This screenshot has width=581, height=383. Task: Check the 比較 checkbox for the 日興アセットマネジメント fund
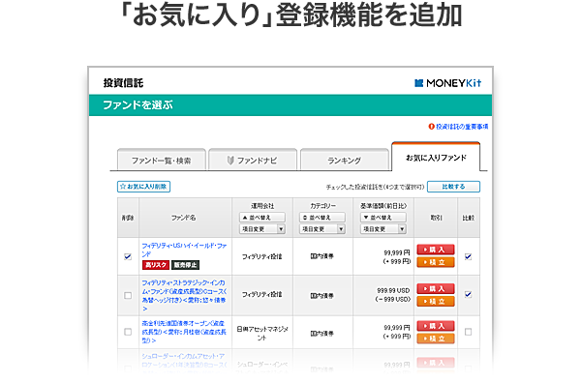click(469, 332)
